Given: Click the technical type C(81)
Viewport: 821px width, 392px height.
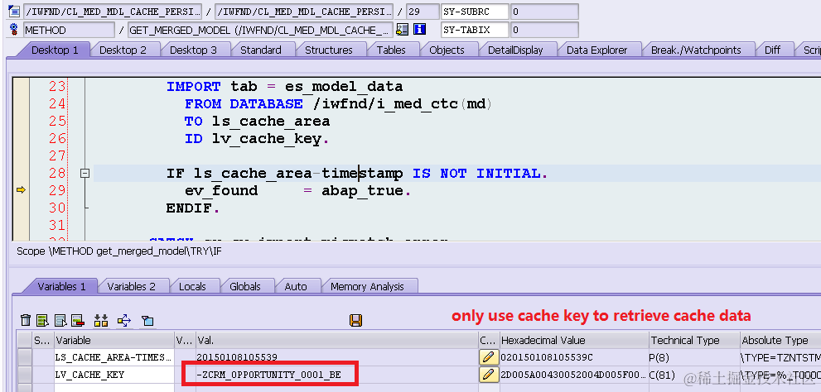Looking at the screenshot, I should coord(663,375).
